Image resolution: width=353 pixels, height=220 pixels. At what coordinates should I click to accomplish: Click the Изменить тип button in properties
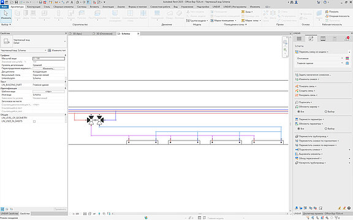(57, 51)
